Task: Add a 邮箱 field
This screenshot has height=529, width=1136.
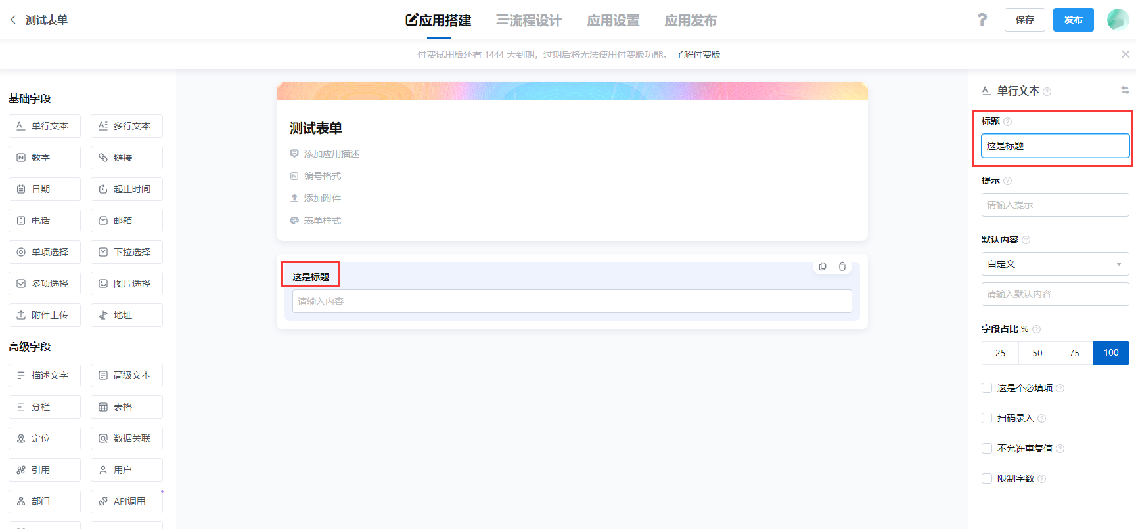Action: point(127,221)
